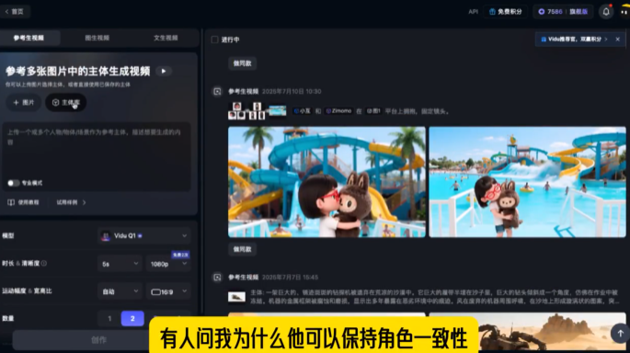Open the Vidu推荐官 双赢积分 banner
Screen dimensions: 630x353
pos(575,40)
